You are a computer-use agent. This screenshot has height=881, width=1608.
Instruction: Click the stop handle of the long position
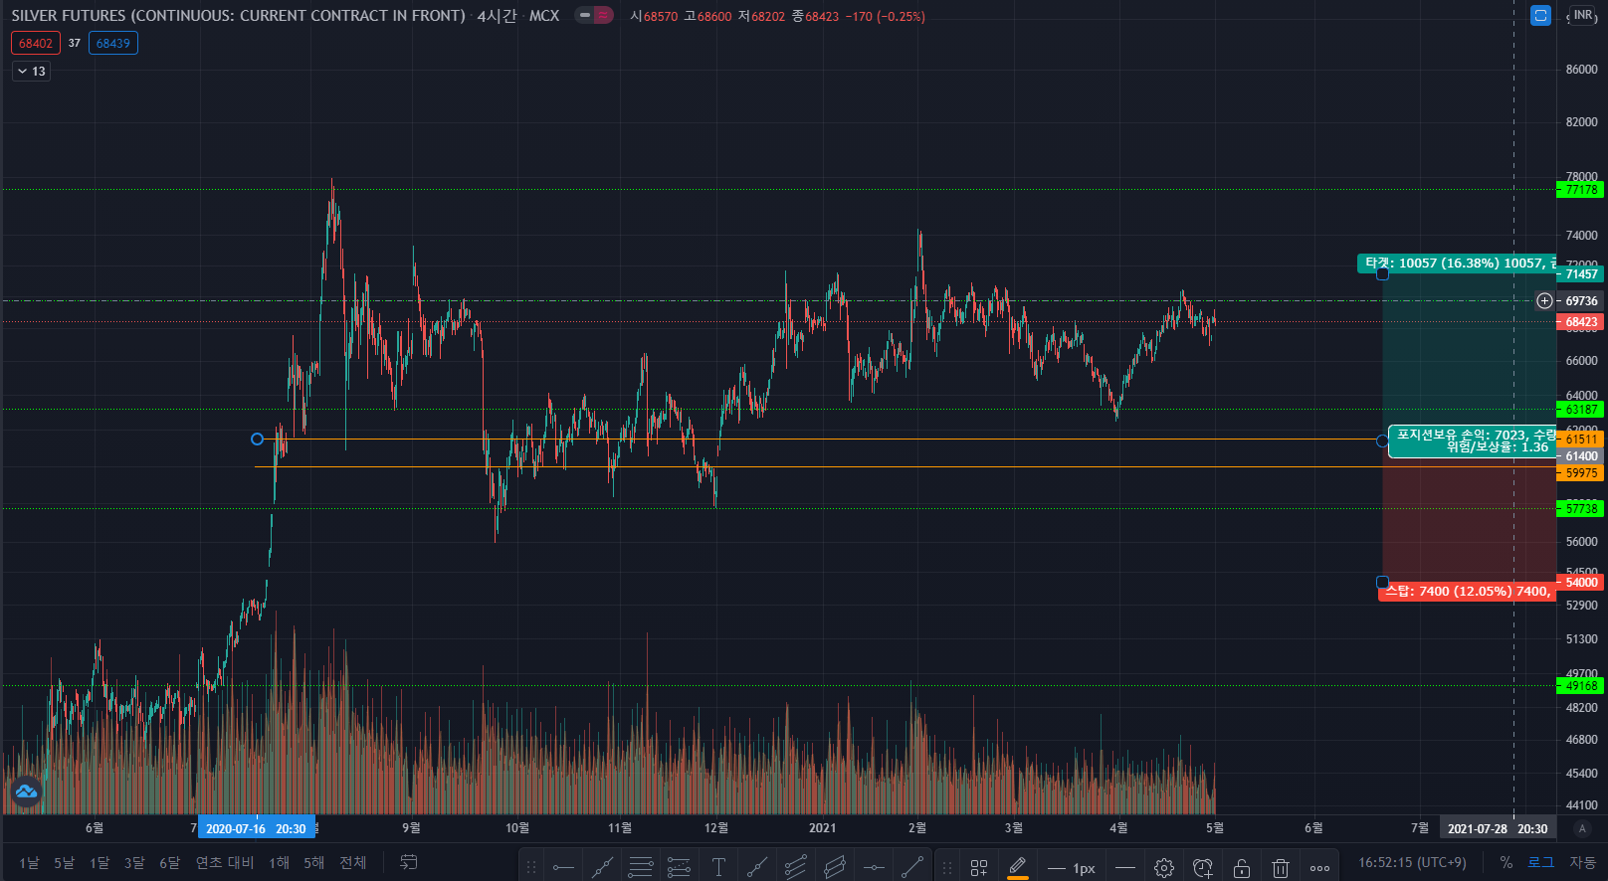1382,582
